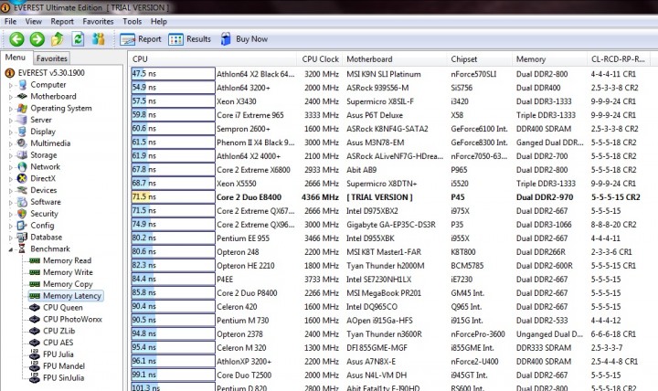Open the Report toolbar button
The width and height of the screenshot is (658, 391).
point(141,39)
